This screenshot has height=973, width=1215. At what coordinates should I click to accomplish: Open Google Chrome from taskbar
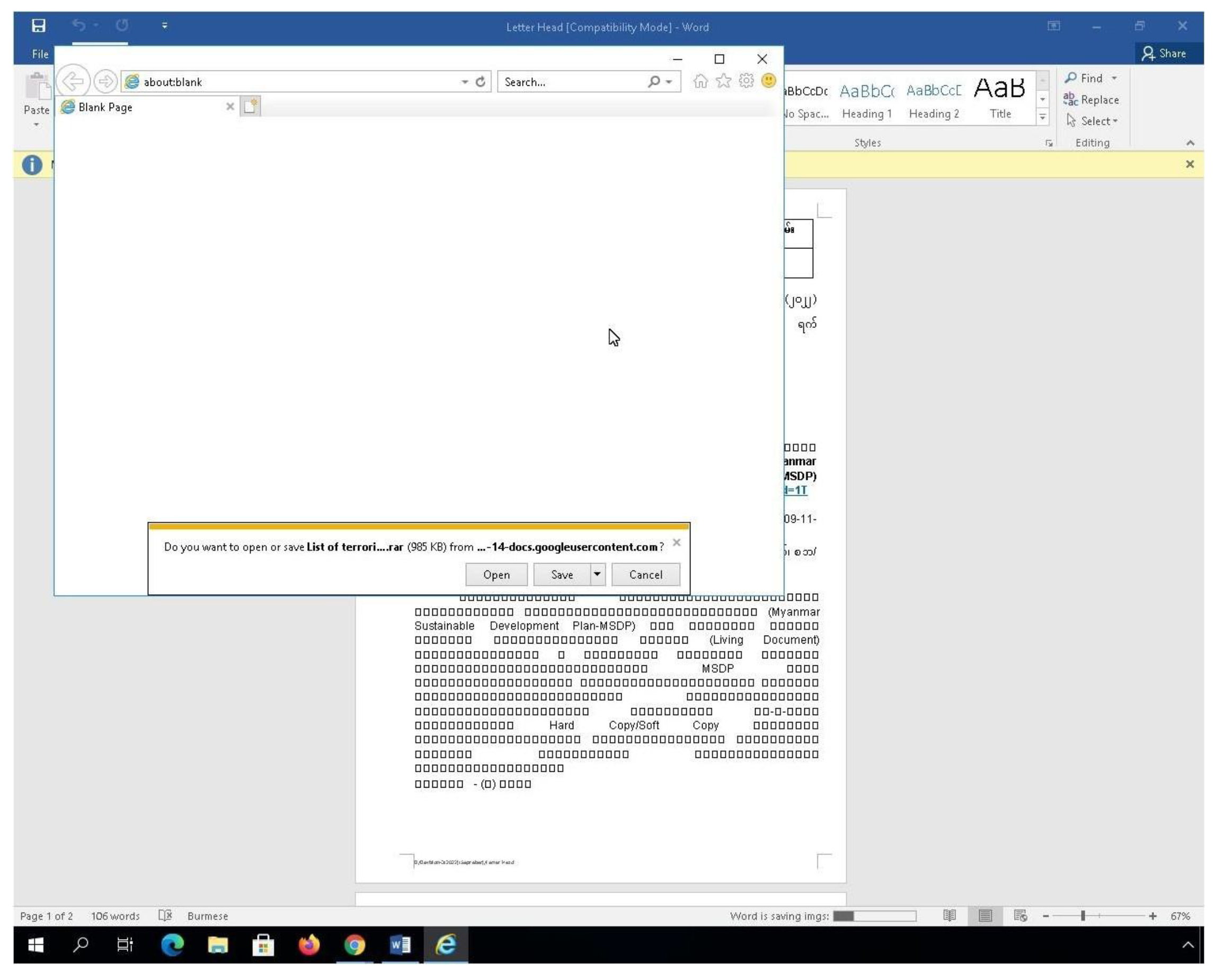[x=354, y=944]
